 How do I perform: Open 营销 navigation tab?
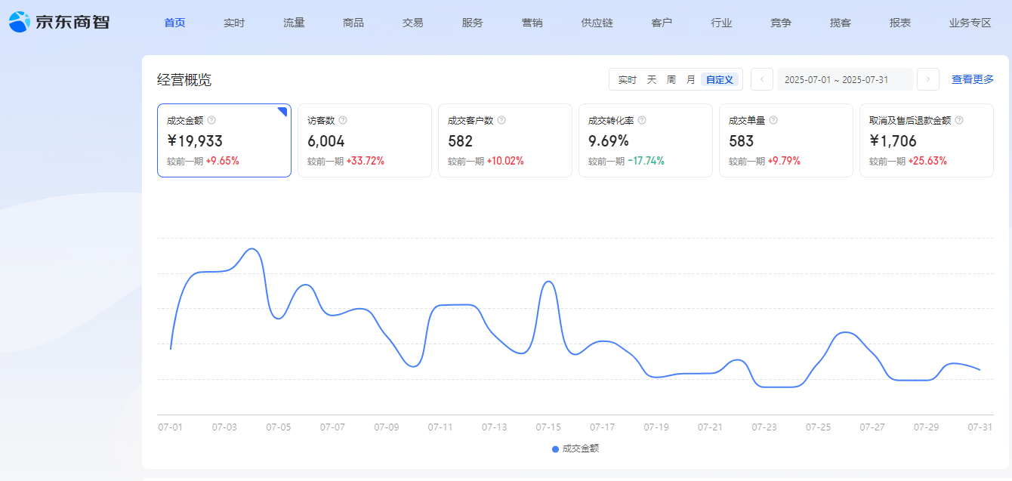coord(532,23)
